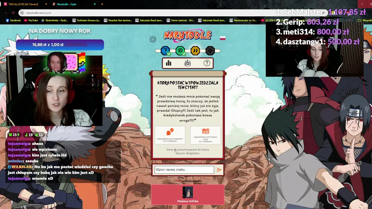This screenshot has width=372, height=209.
Task: Click the Narutodle logo
Action: tap(187, 35)
